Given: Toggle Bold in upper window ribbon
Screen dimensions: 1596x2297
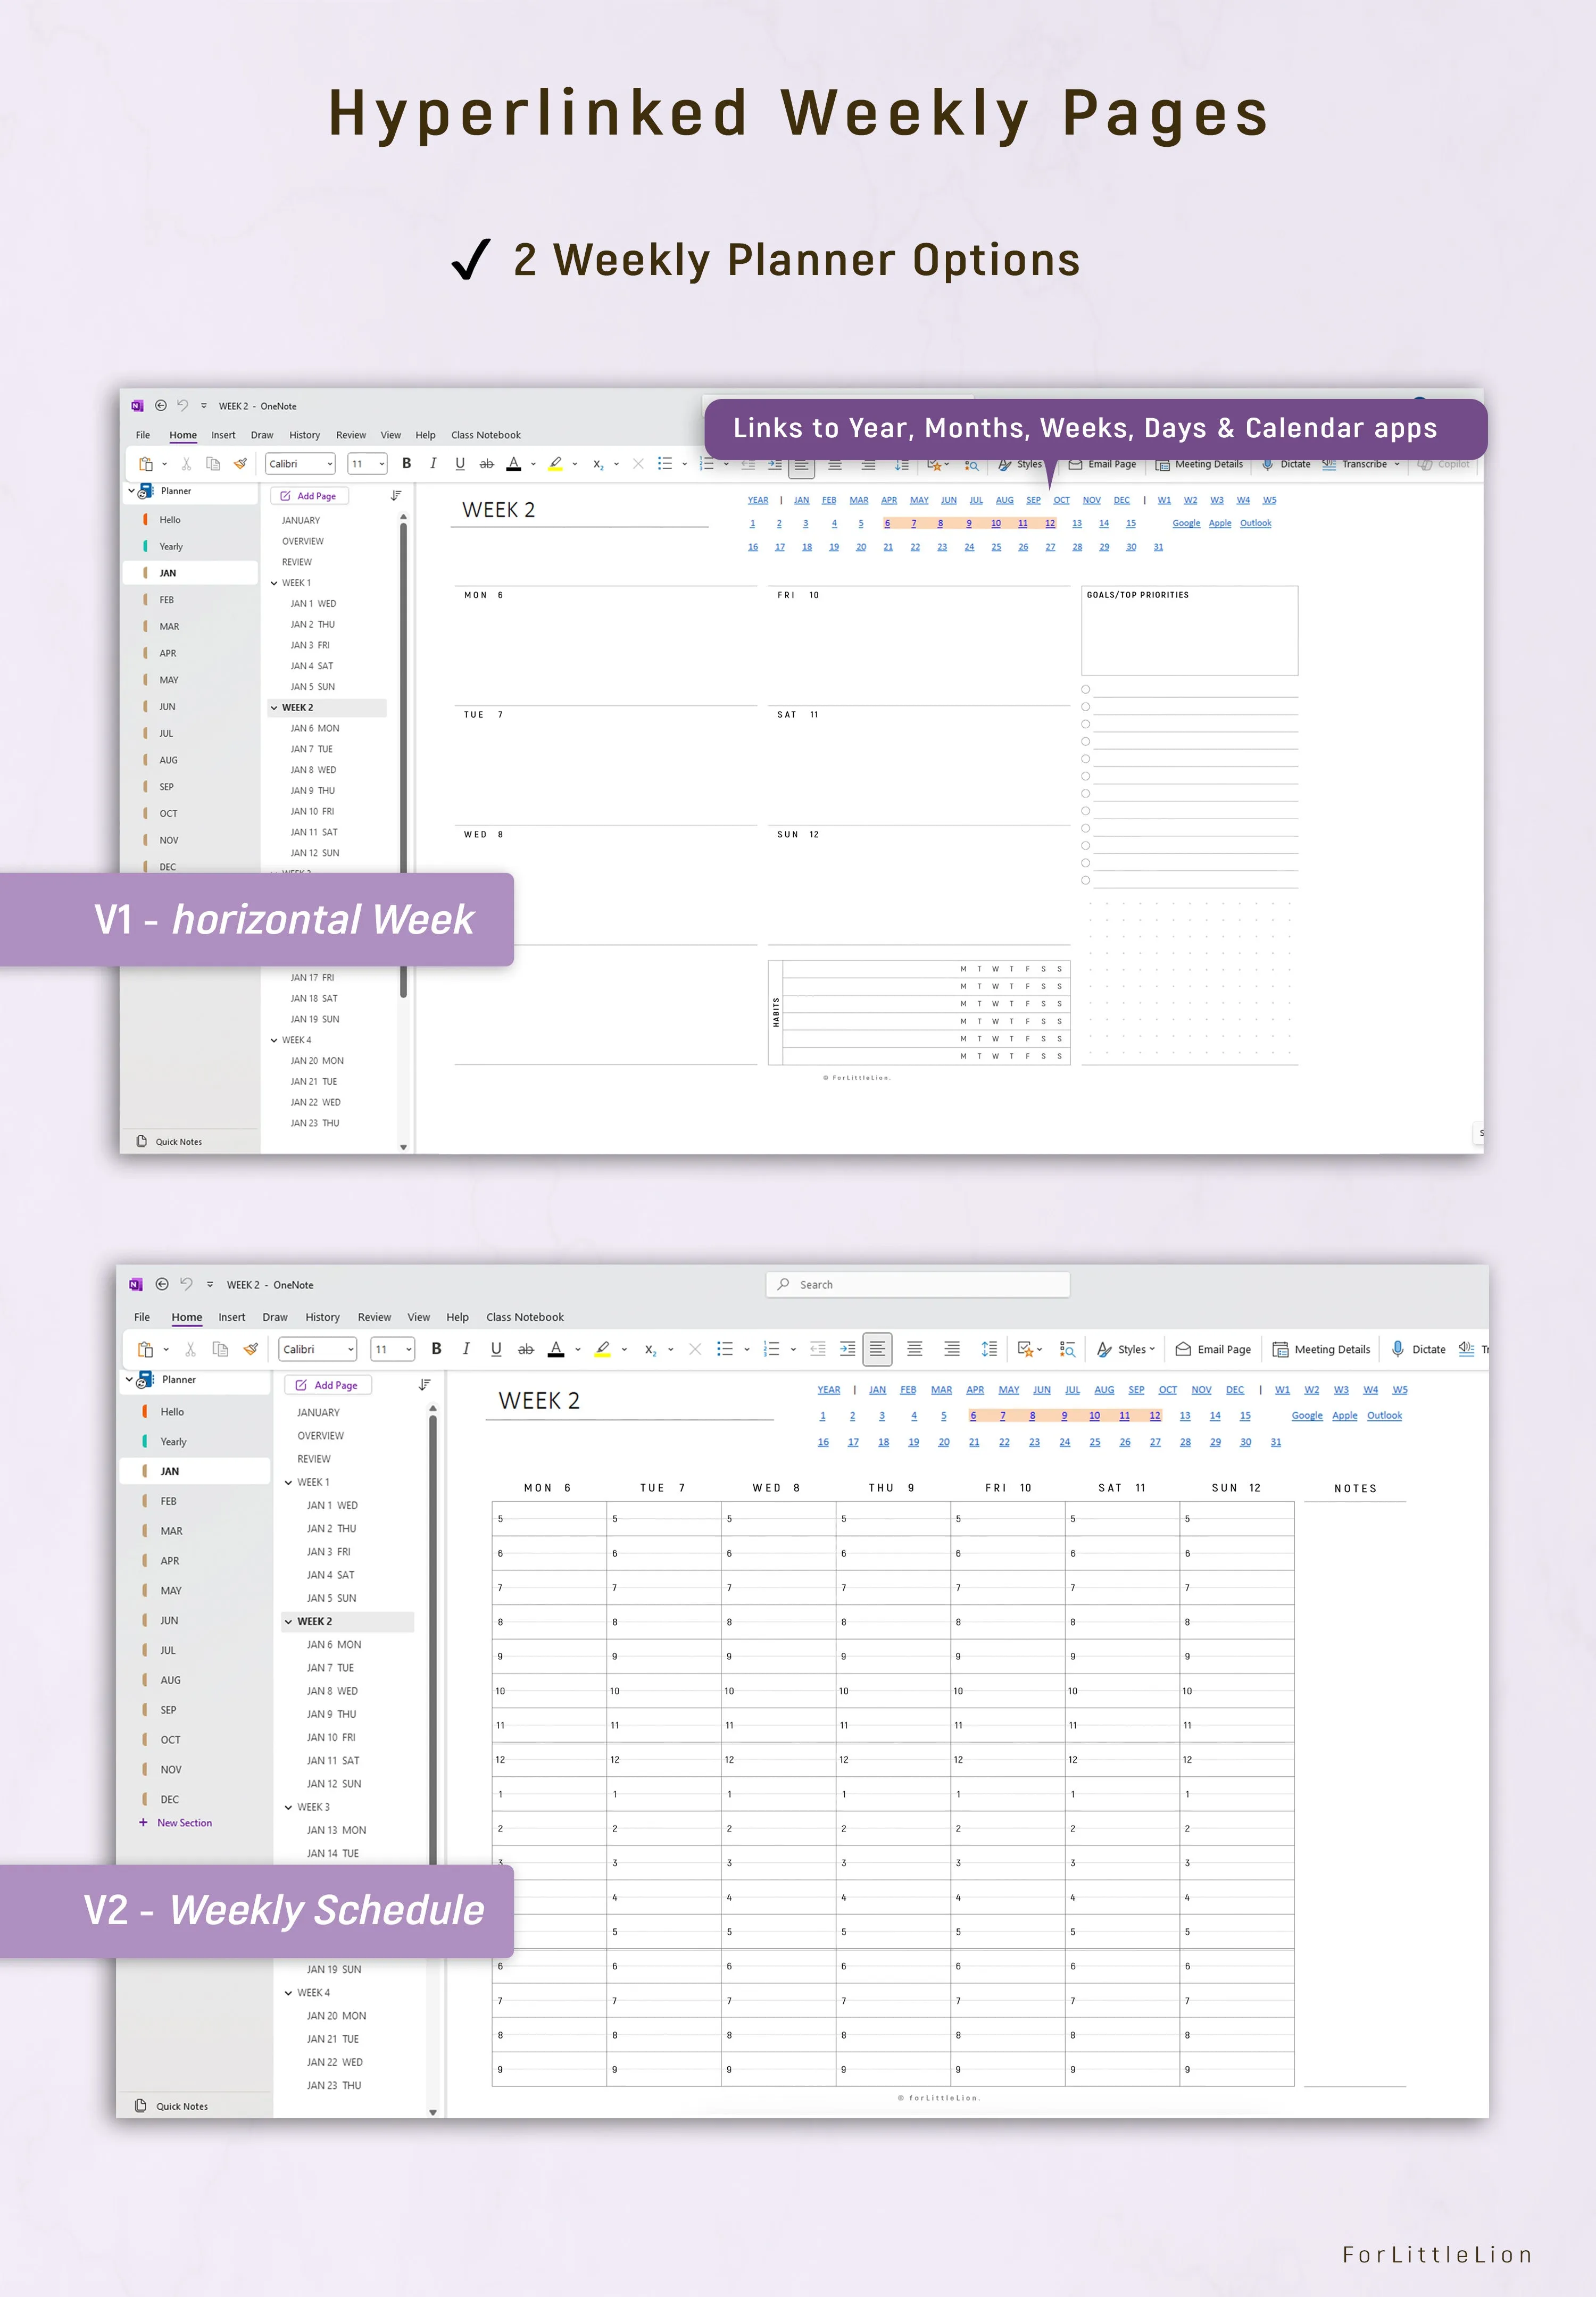Looking at the screenshot, I should (407, 463).
